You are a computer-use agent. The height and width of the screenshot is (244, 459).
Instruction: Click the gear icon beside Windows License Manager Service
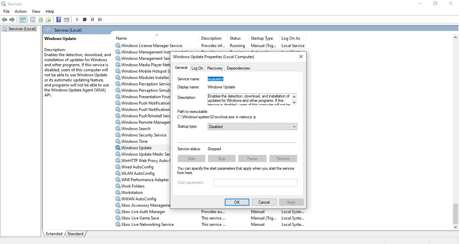click(118, 45)
